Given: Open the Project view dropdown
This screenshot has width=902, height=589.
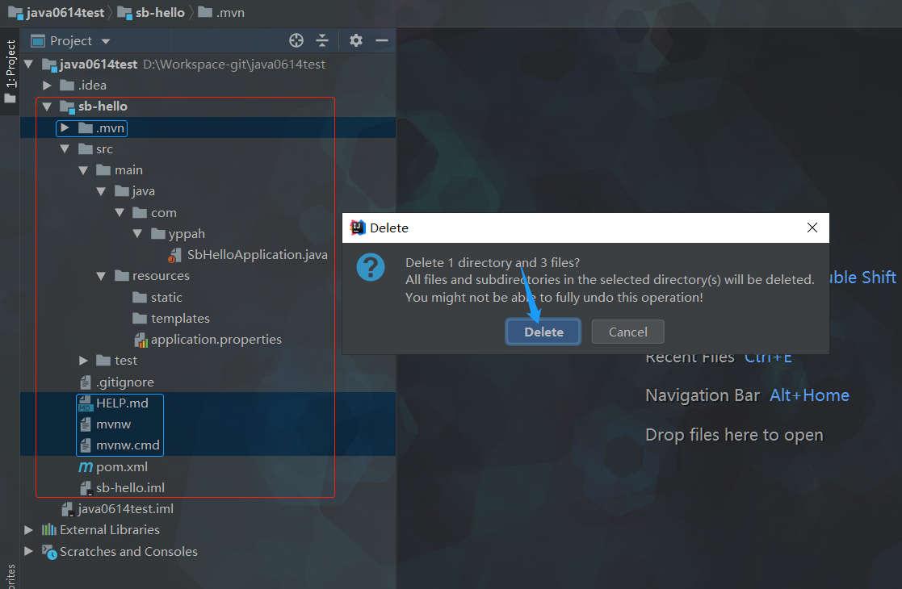Looking at the screenshot, I should click(x=106, y=41).
